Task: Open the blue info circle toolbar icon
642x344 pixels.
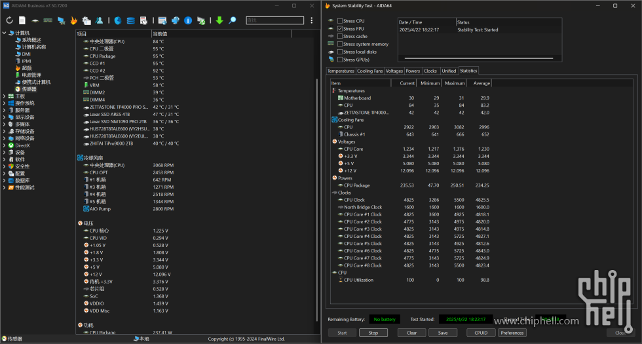Action: 188,20
